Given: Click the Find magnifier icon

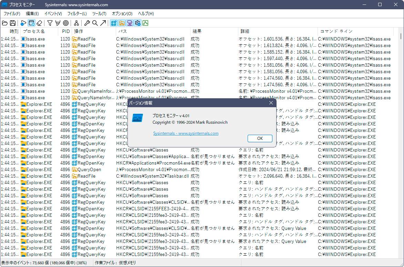Looking at the screenshot, I should point(95,23).
